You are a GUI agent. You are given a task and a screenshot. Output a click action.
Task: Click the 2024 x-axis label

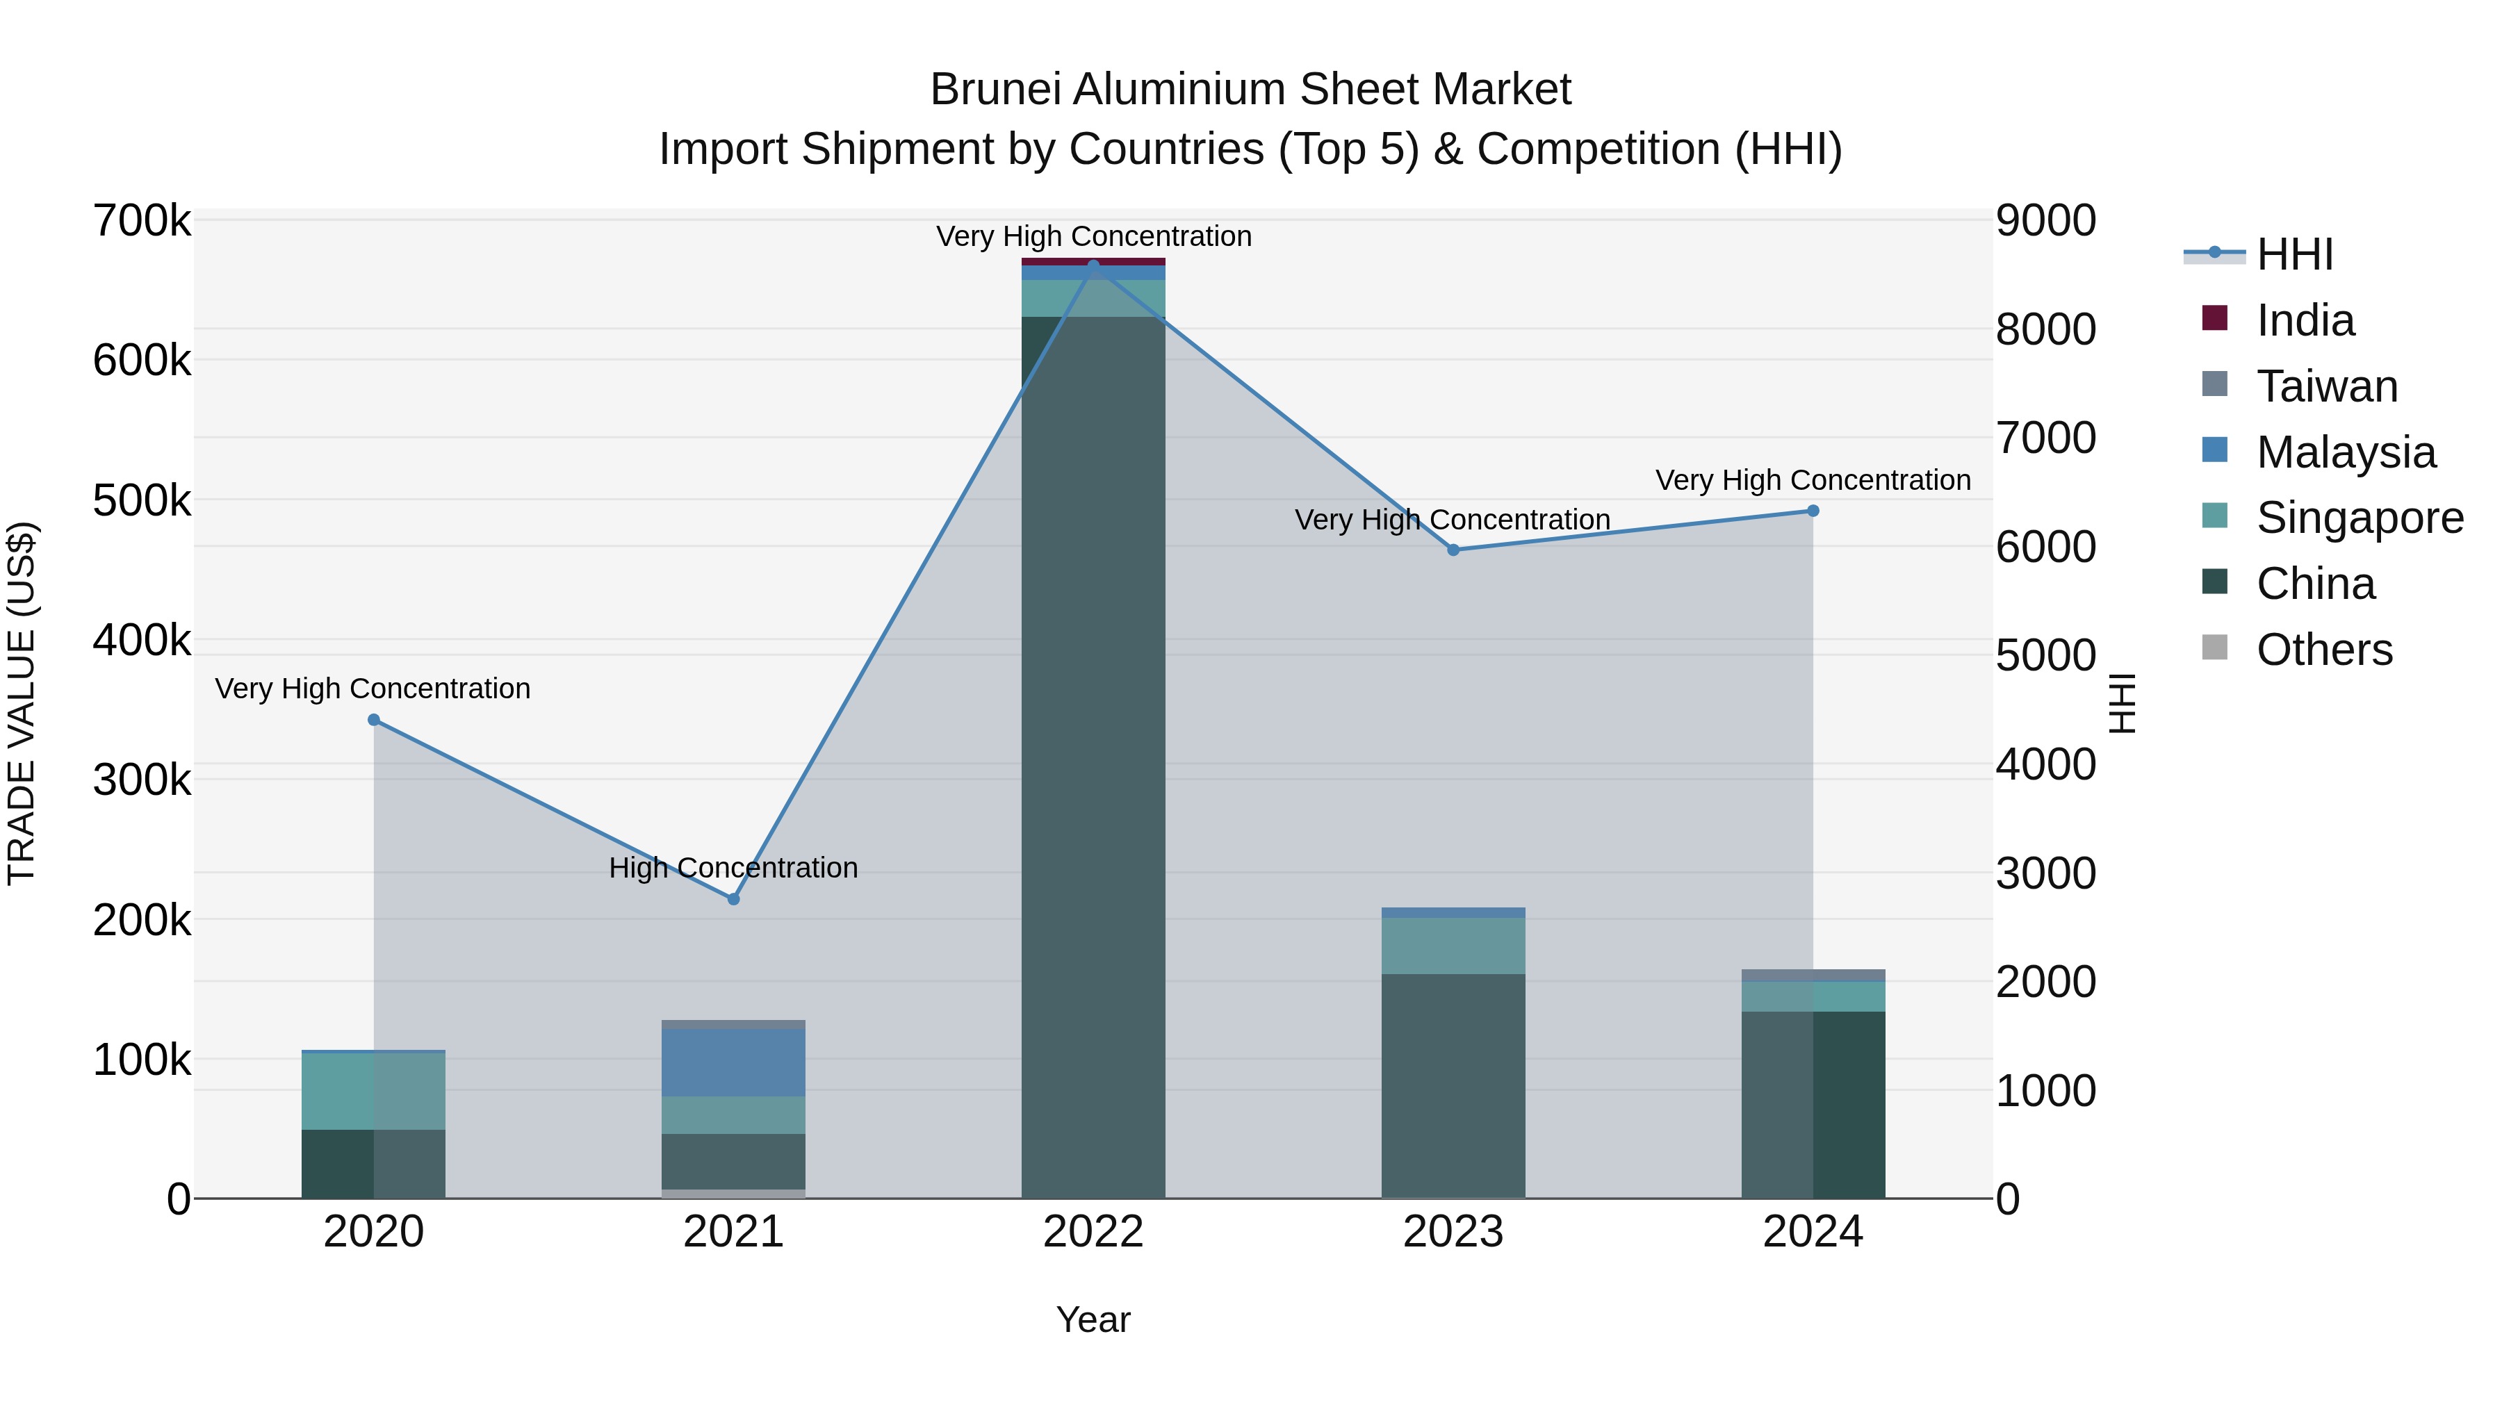(x=1813, y=1232)
